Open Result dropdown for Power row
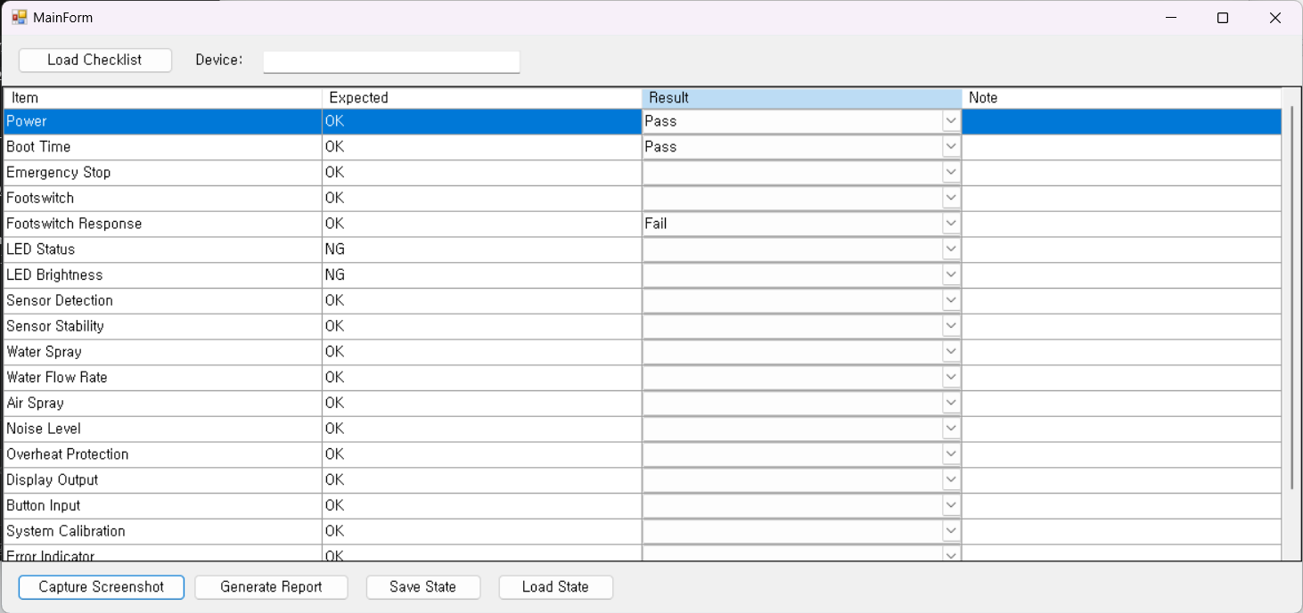This screenshot has height=613, width=1303. pyautogui.click(x=951, y=121)
